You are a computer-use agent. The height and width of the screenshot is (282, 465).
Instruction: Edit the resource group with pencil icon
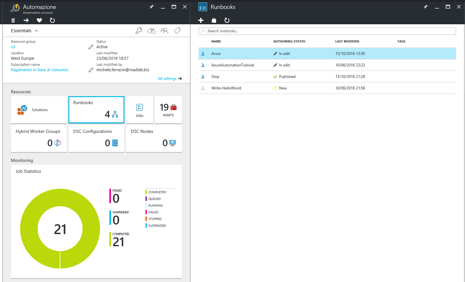coord(91,47)
